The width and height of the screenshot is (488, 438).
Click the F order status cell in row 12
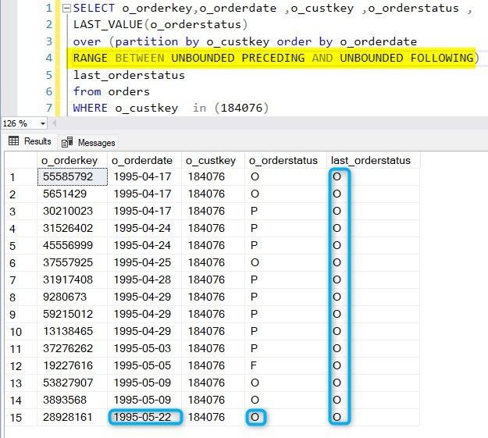pyautogui.click(x=286, y=365)
